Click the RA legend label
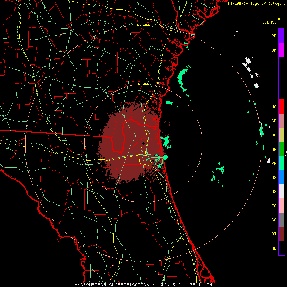The image size is (287, 287). (x=274, y=163)
